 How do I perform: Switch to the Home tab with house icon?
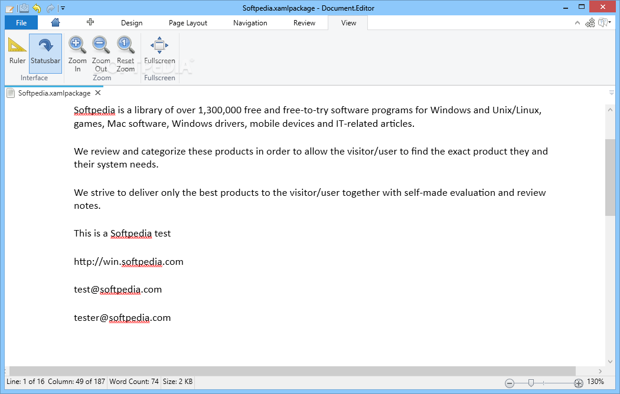click(x=56, y=22)
